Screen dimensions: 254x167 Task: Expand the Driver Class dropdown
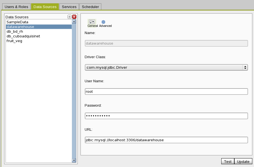[x=166, y=67]
